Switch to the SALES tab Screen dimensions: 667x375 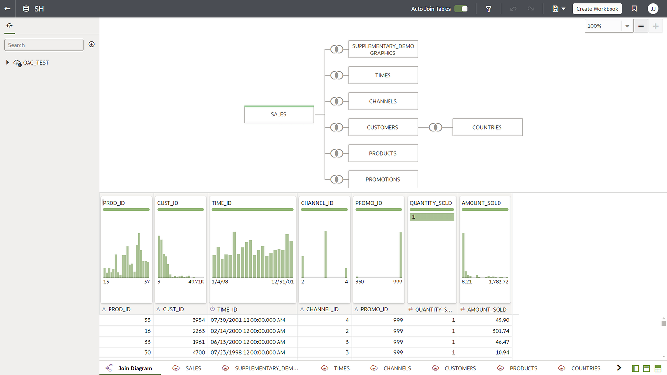click(193, 368)
